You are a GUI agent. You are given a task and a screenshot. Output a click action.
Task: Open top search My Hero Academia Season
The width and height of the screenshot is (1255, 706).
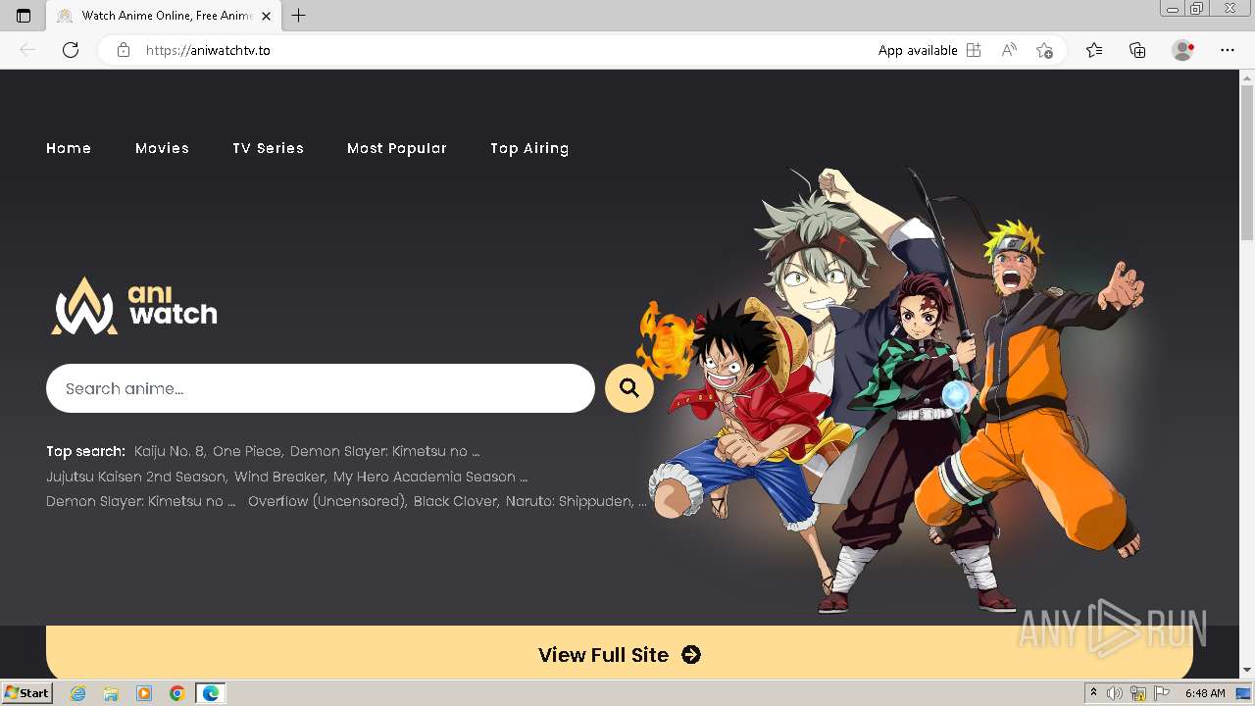430,477
